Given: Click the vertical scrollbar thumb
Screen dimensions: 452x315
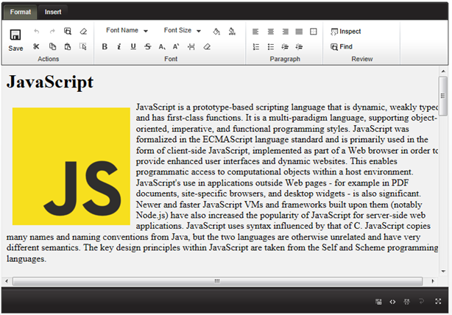Looking at the screenshot, I should click(443, 96).
